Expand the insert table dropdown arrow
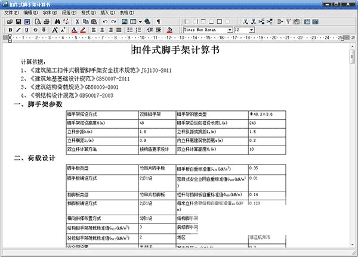The width and height of the screenshot is (358, 257). [140, 21]
